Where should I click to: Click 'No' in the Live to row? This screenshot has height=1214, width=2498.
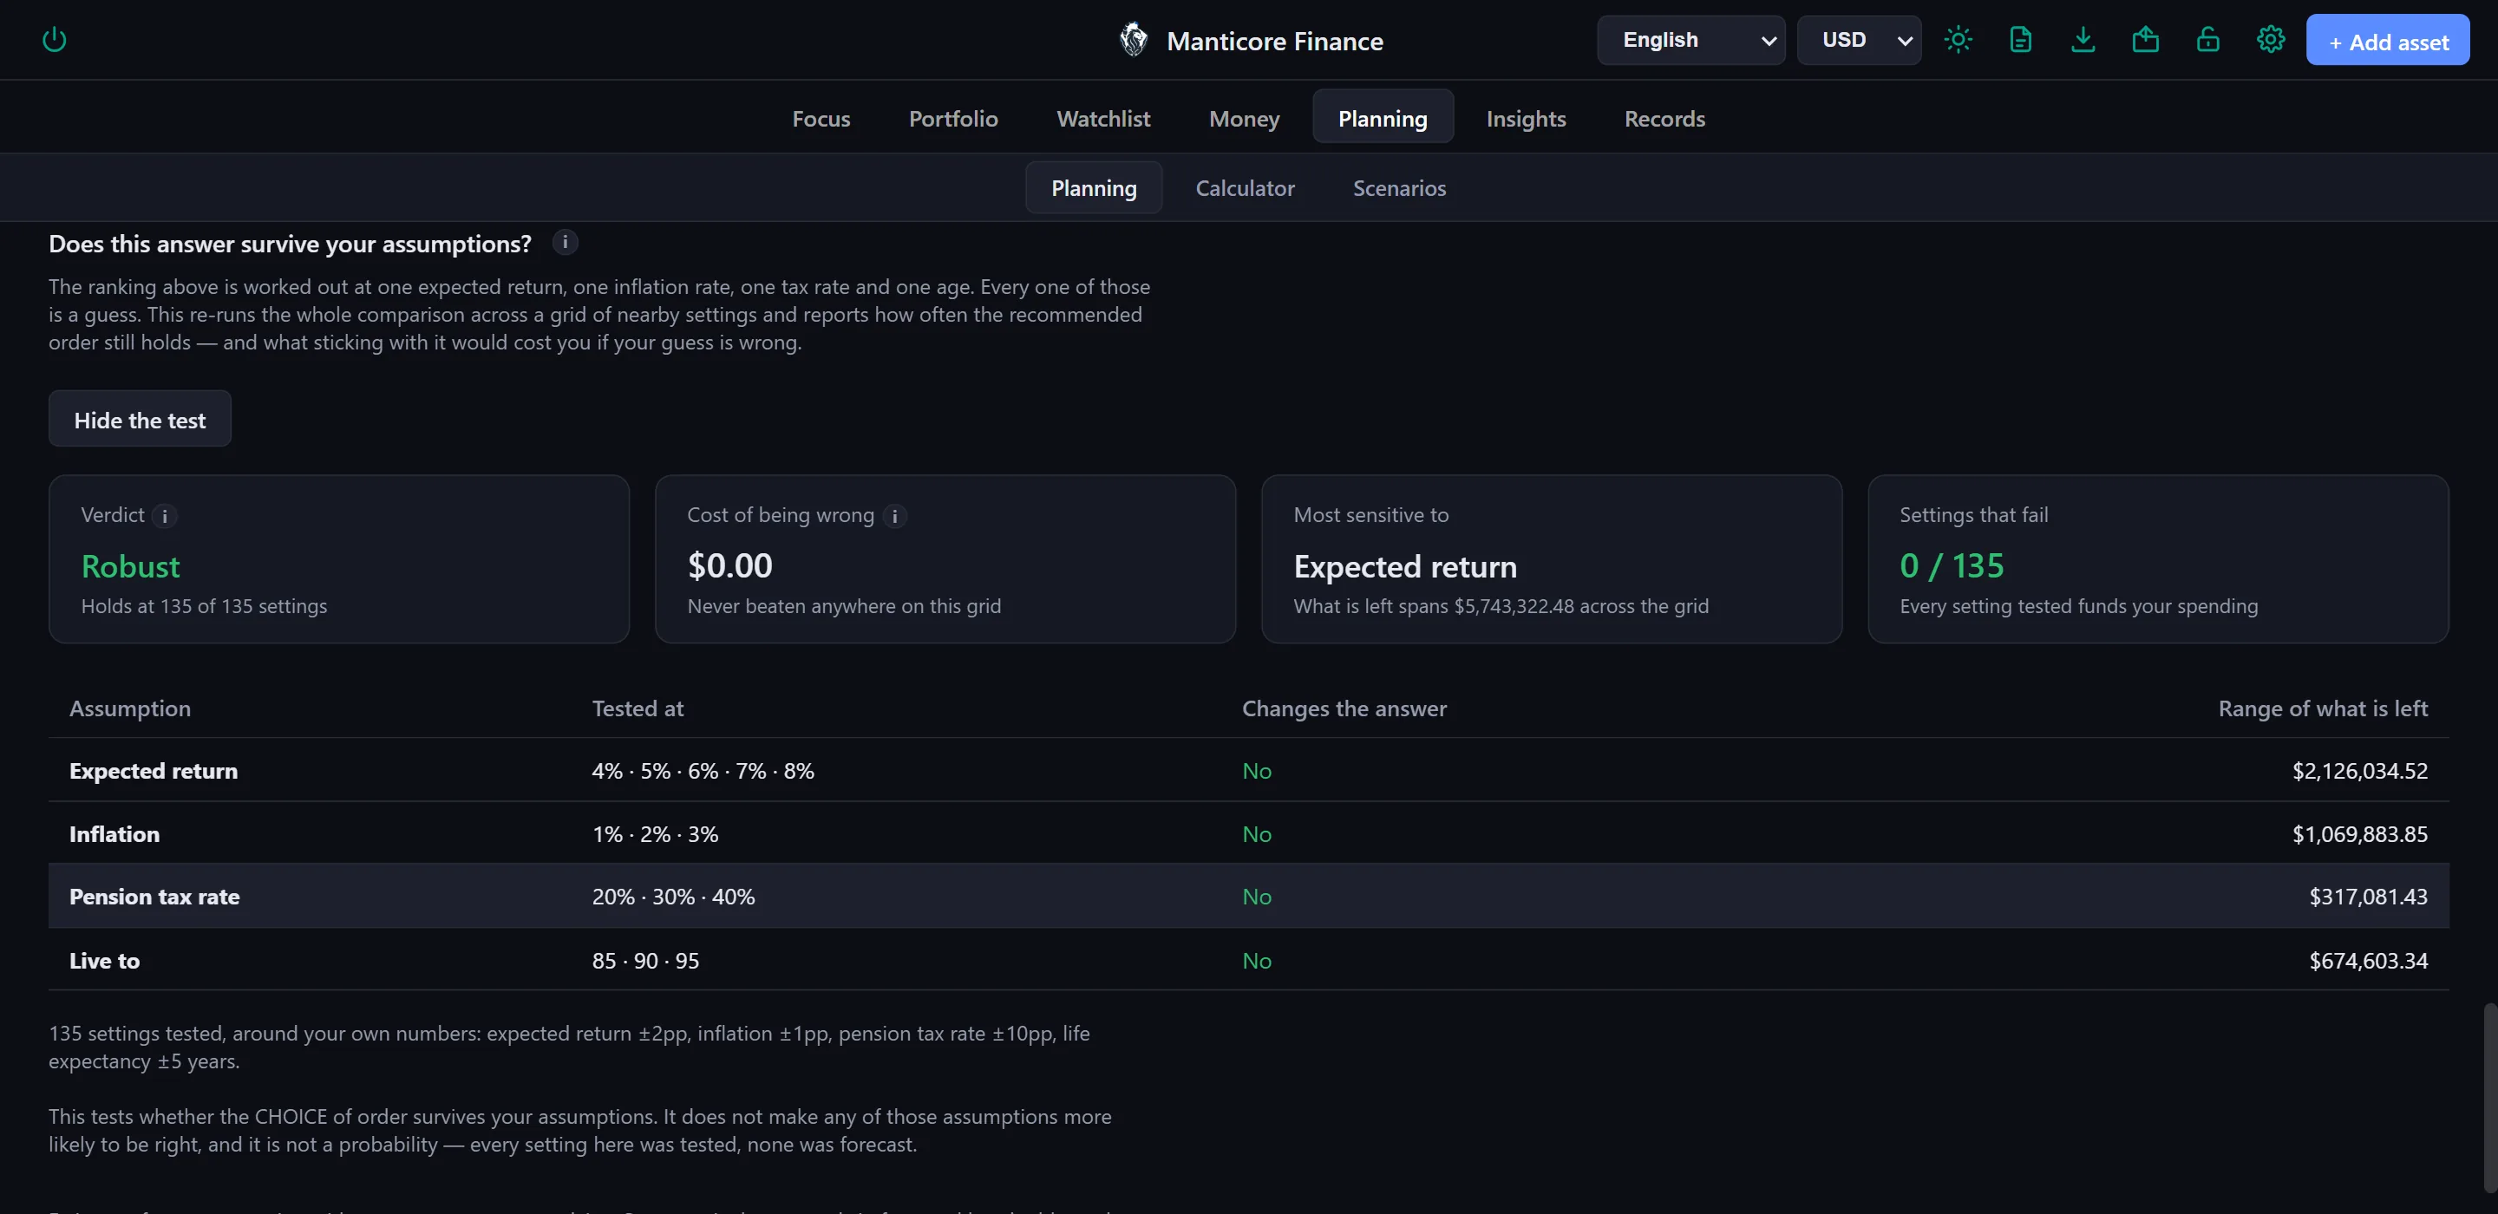pos(1257,960)
